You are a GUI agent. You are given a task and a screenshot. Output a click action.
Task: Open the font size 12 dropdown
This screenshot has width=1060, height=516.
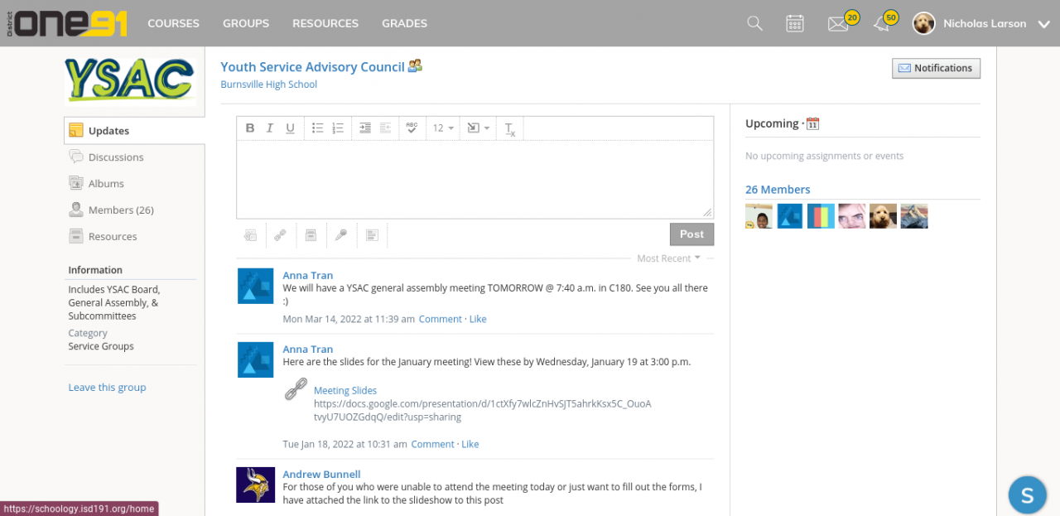443,128
